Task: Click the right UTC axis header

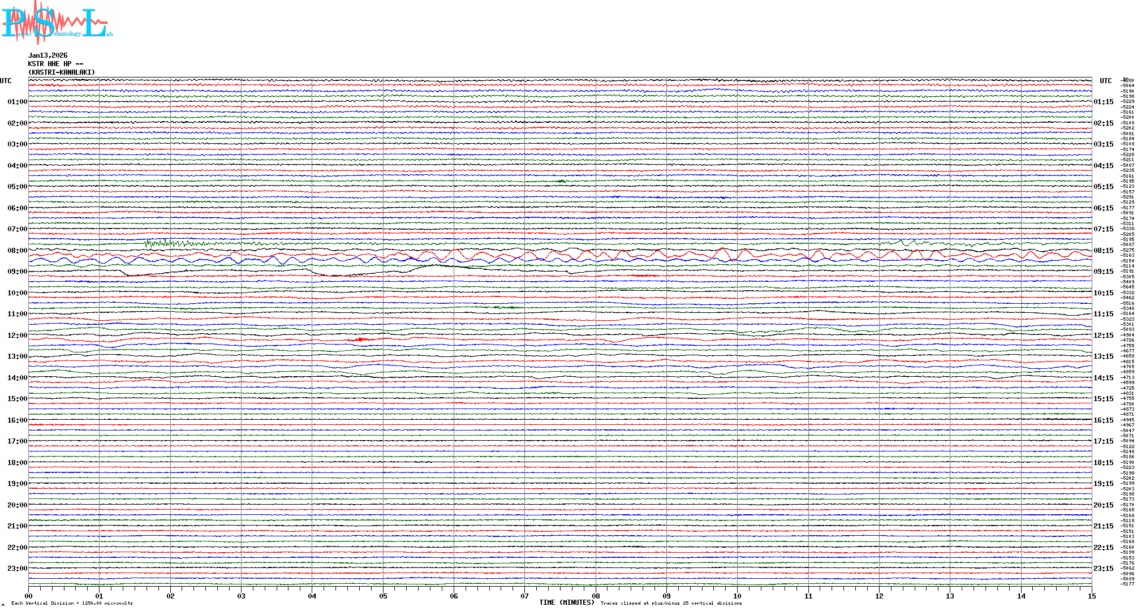Action: point(1105,81)
